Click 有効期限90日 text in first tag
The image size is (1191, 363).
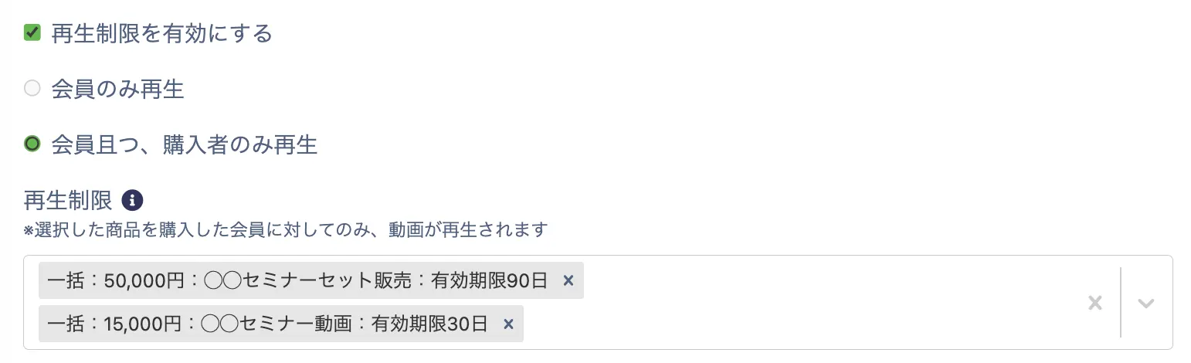[x=490, y=280]
